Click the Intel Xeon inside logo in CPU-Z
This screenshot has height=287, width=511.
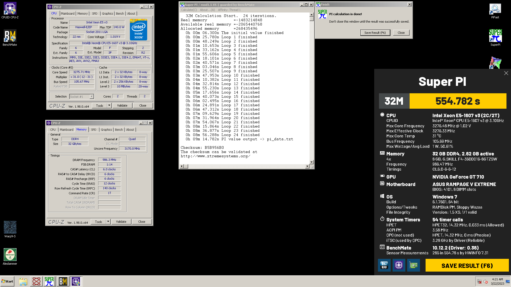pos(138,29)
